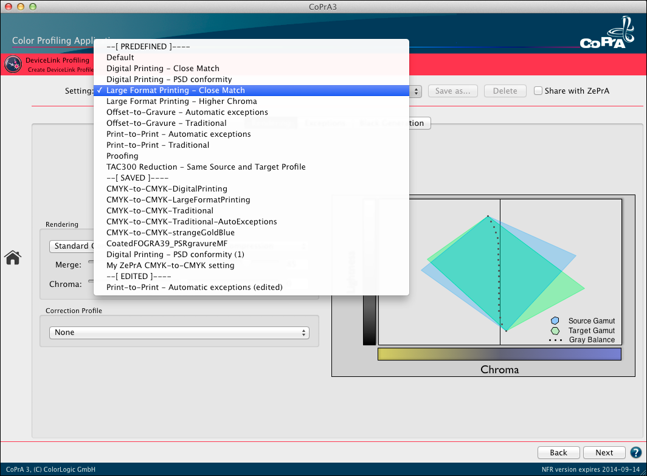Click the Home icon on left side
The image size is (647, 476).
pyautogui.click(x=13, y=258)
